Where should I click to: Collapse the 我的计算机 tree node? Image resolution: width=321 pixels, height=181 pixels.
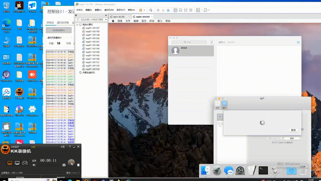(77, 25)
